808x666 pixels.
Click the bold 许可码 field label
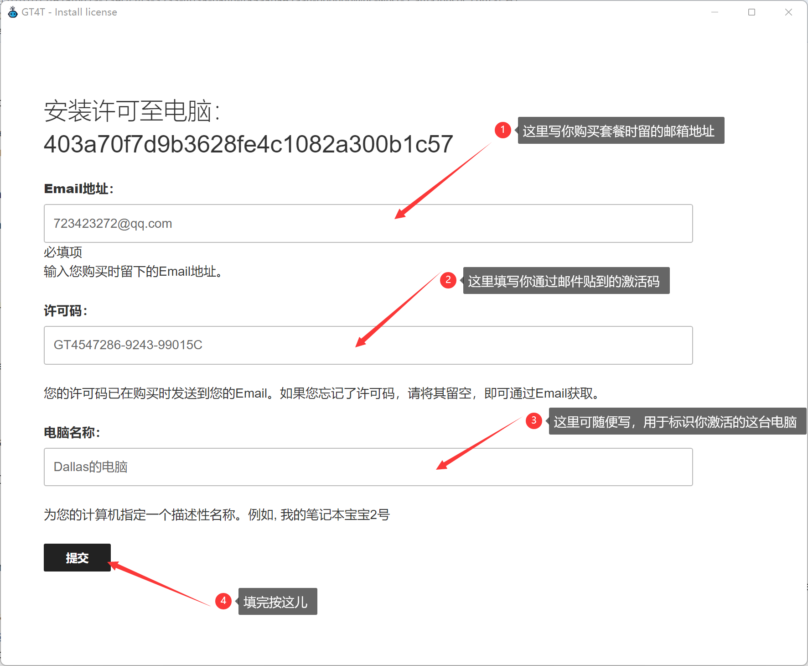click(65, 311)
